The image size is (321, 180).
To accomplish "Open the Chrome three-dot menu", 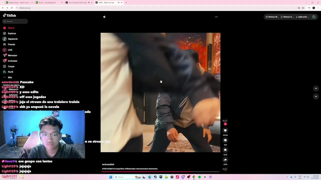I will 318,8.
